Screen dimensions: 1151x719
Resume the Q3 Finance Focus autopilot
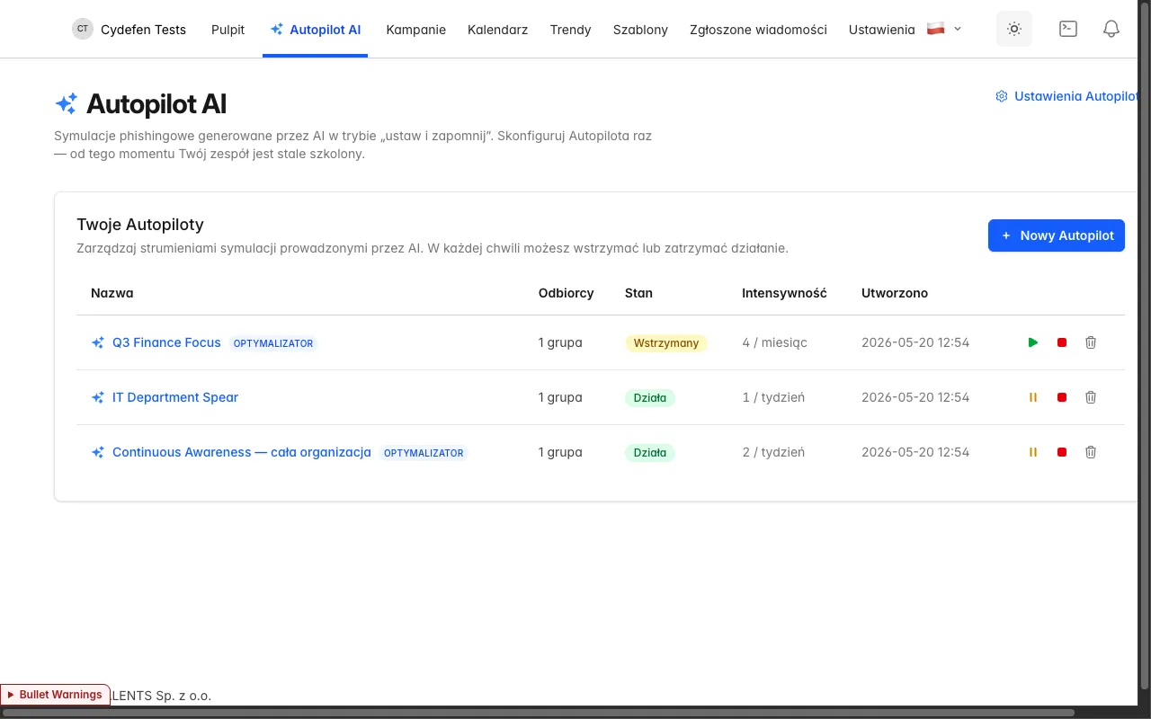tap(1033, 342)
